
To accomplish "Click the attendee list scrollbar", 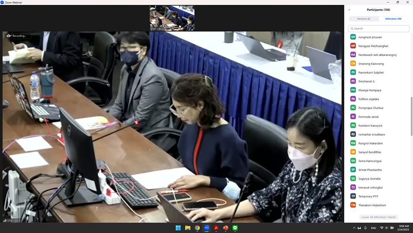I will pos(411,116).
